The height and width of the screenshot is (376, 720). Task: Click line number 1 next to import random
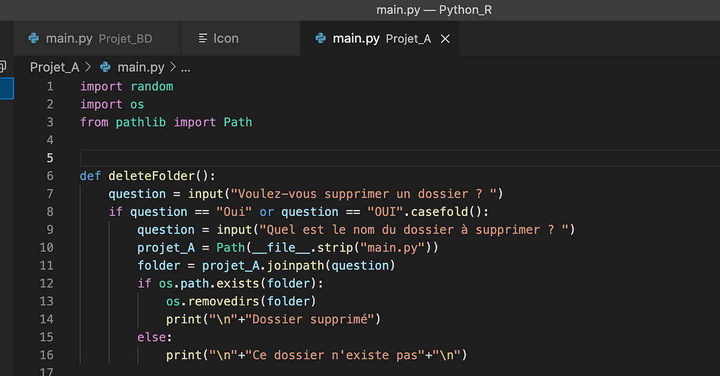[50, 86]
